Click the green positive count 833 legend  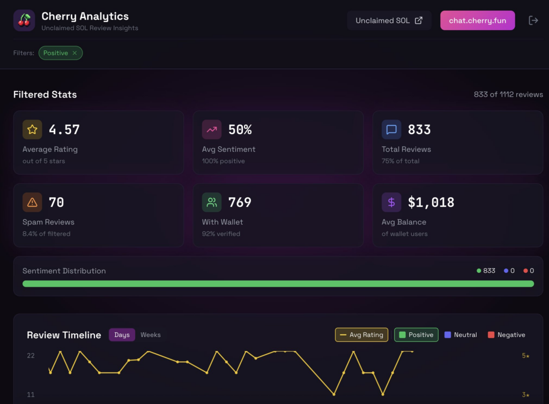pos(486,271)
